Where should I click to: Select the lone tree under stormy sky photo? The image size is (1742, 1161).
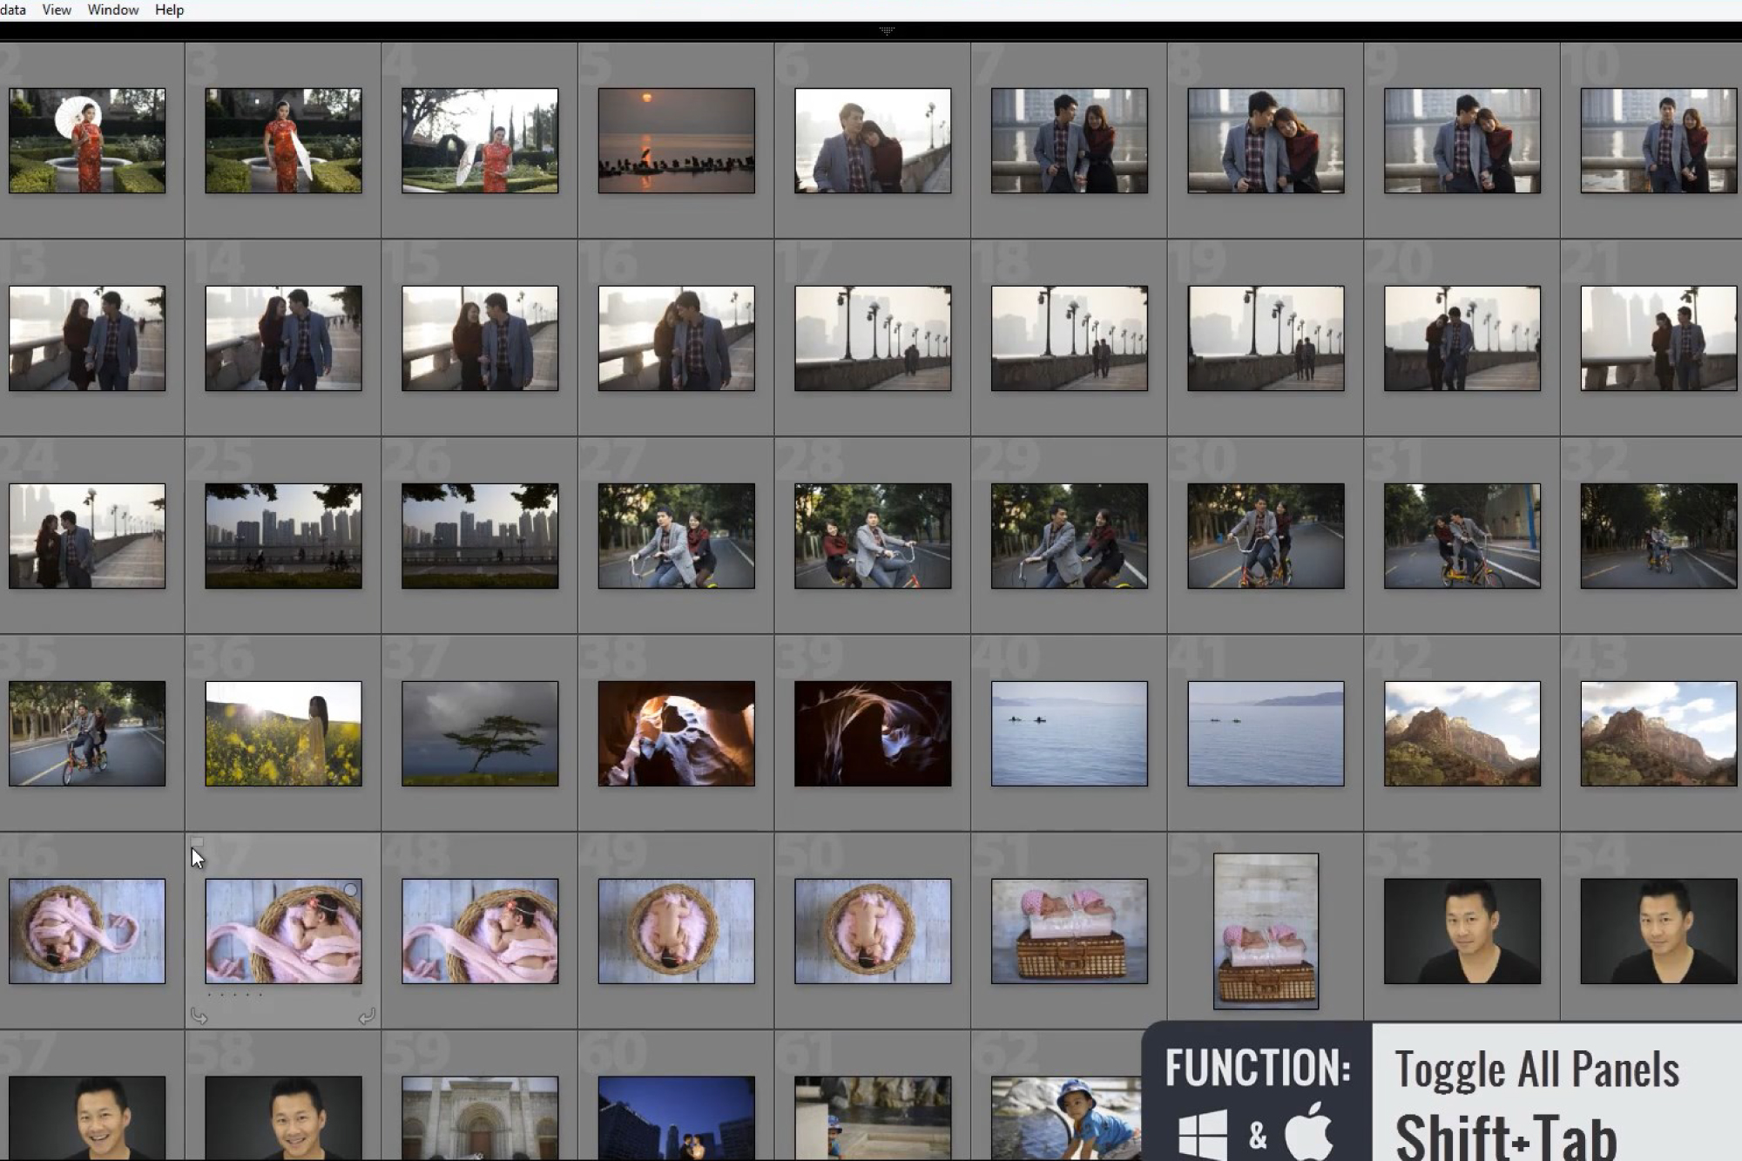pyautogui.click(x=480, y=733)
